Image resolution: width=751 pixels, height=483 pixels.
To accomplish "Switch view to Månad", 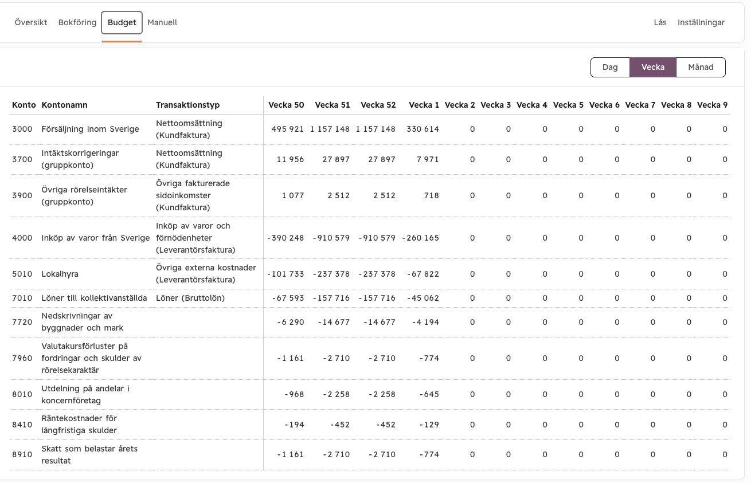I will click(701, 67).
